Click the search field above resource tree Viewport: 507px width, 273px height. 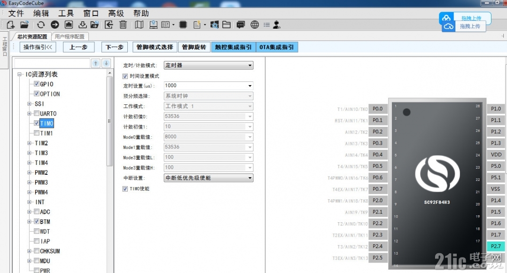[x=52, y=63]
